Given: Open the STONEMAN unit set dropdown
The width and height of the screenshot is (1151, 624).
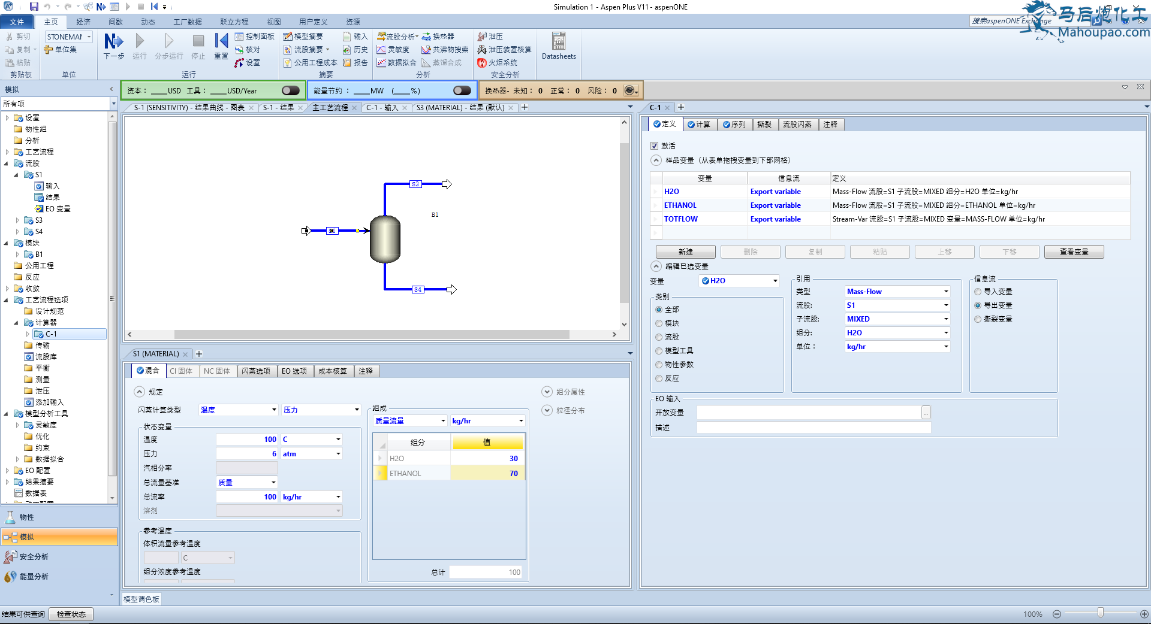Looking at the screenshot, I should pyautogui.click(x=89, y=37).
